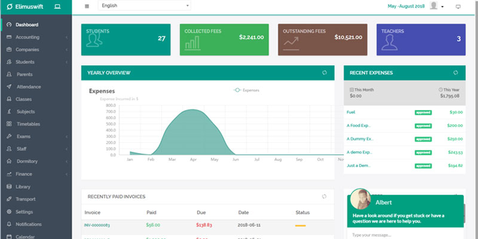Image resolution: width=478 pixels, height=239 pixels.
Task: Go to Library in the sidebar
Action: [x=23, y=186]
